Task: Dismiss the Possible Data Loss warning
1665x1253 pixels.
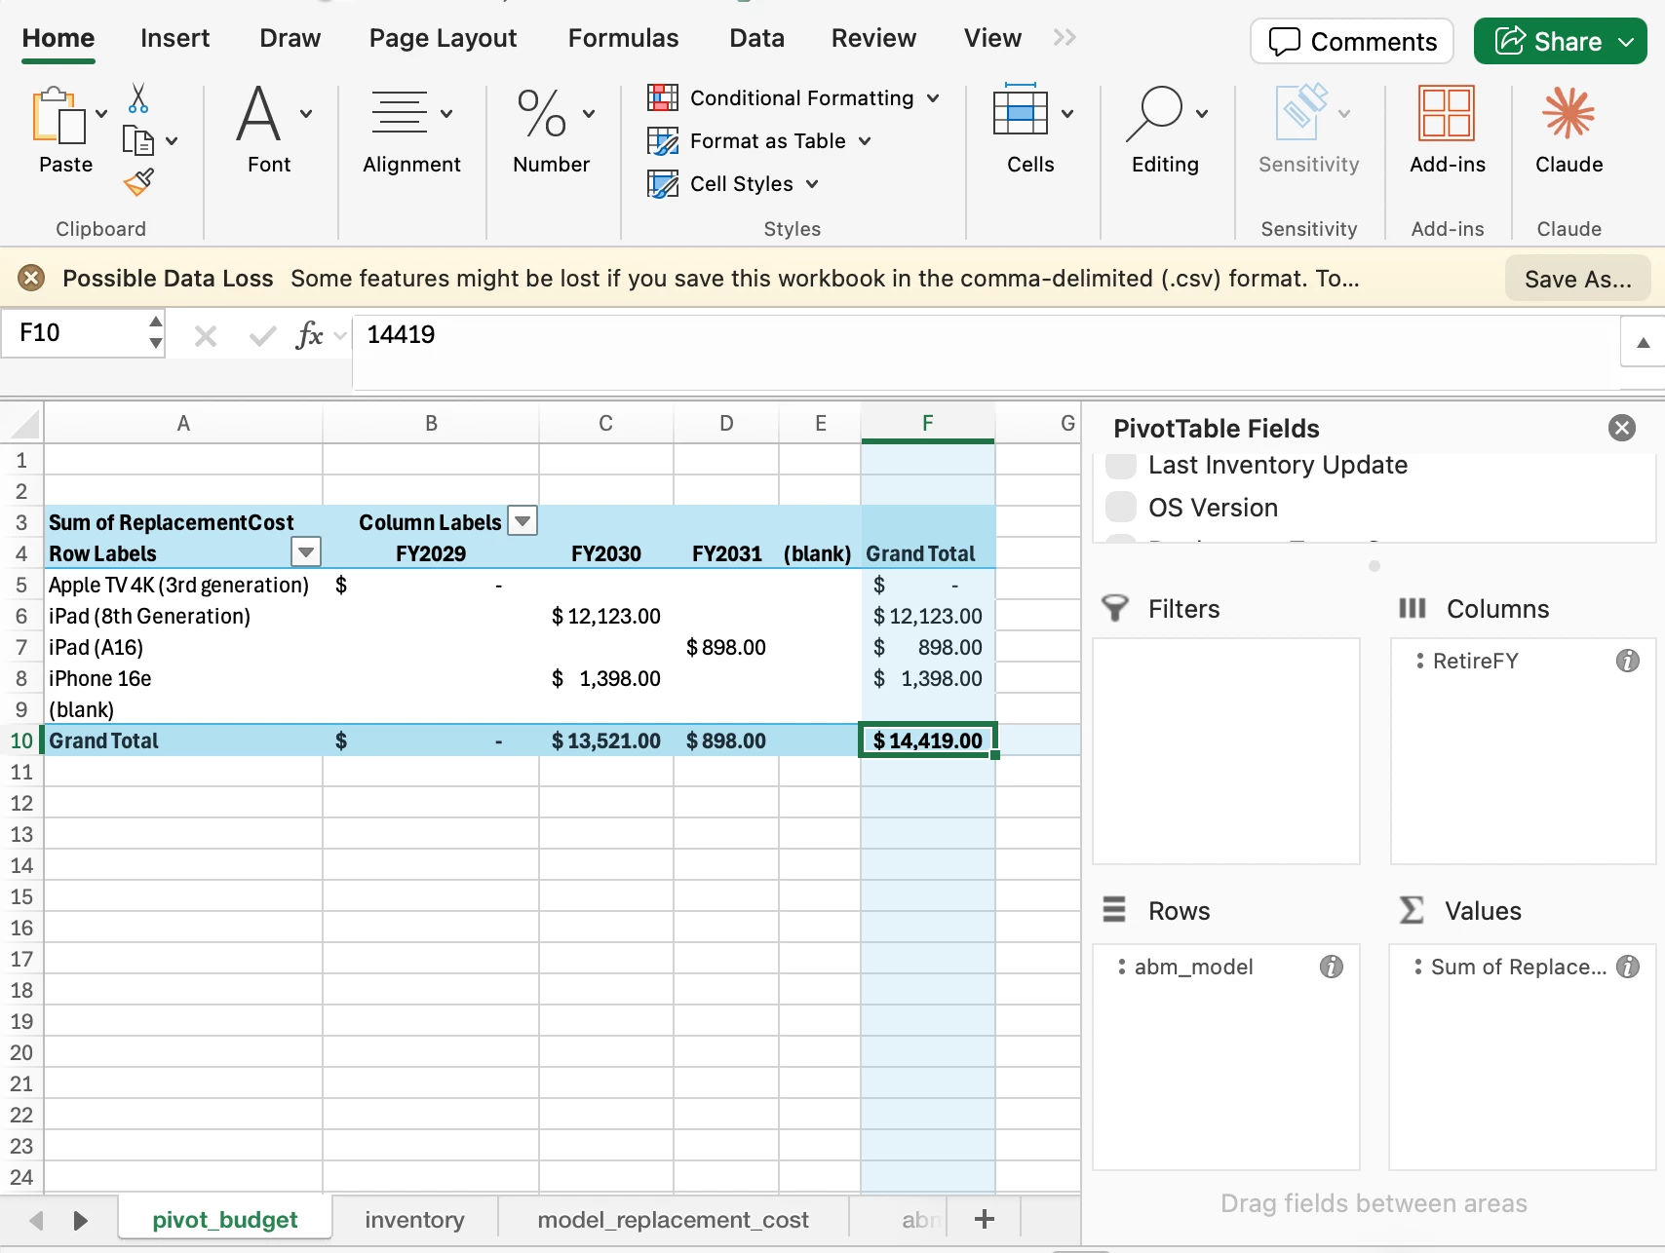Action: (31, 279)
